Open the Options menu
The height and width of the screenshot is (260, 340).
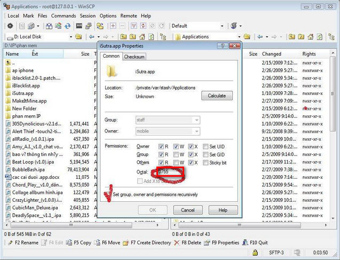click(108, 16)
